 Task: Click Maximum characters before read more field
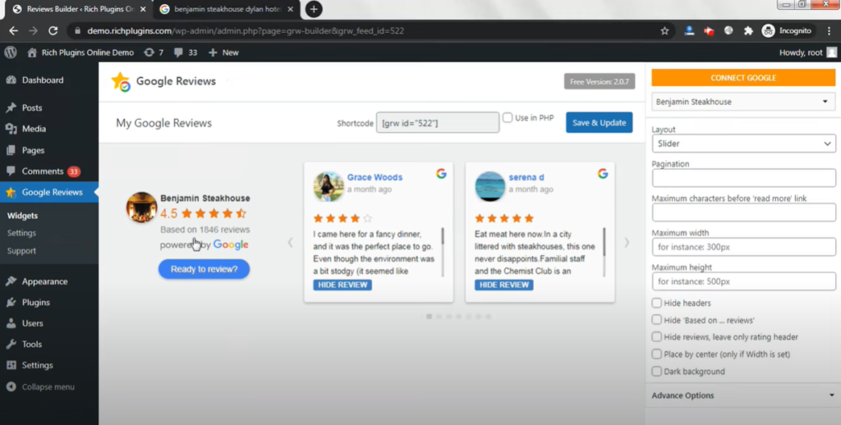click(x=743, y=212)
